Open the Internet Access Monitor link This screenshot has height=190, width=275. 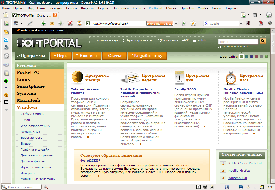(85, 91)
